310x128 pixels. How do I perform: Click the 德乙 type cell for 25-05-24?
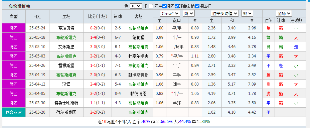[14, 28]
